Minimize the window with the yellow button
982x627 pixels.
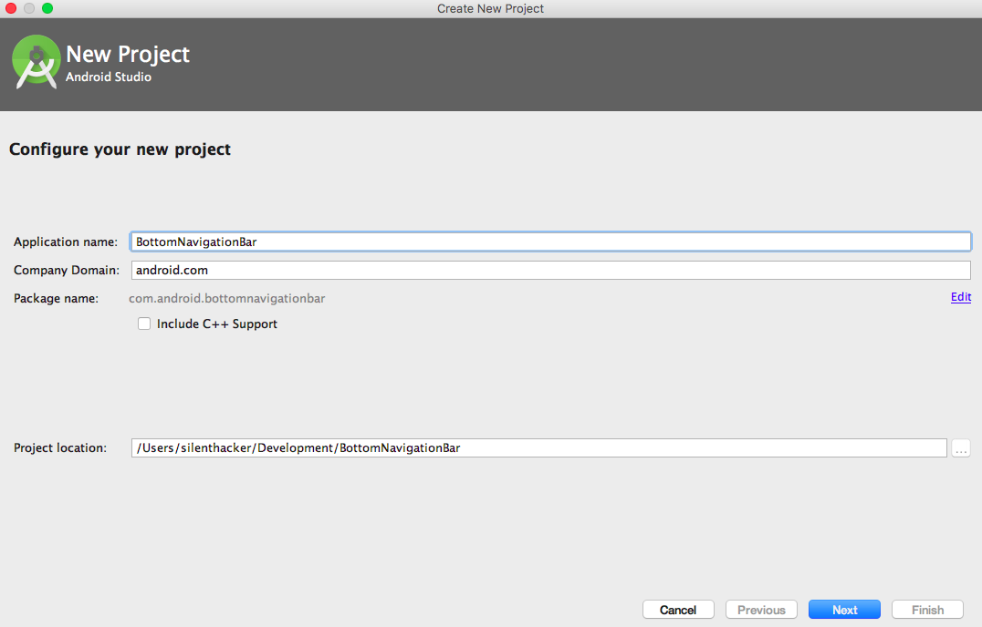pos(29,8)
